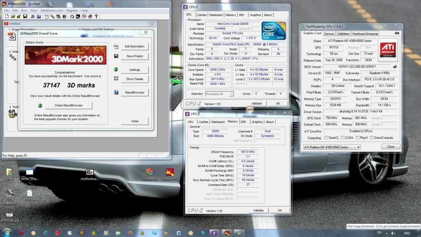Click Close in the 3DMark2000 Overall Score dialog
Viewport: 421px width, 237px height.
click(x=134, y=121)
